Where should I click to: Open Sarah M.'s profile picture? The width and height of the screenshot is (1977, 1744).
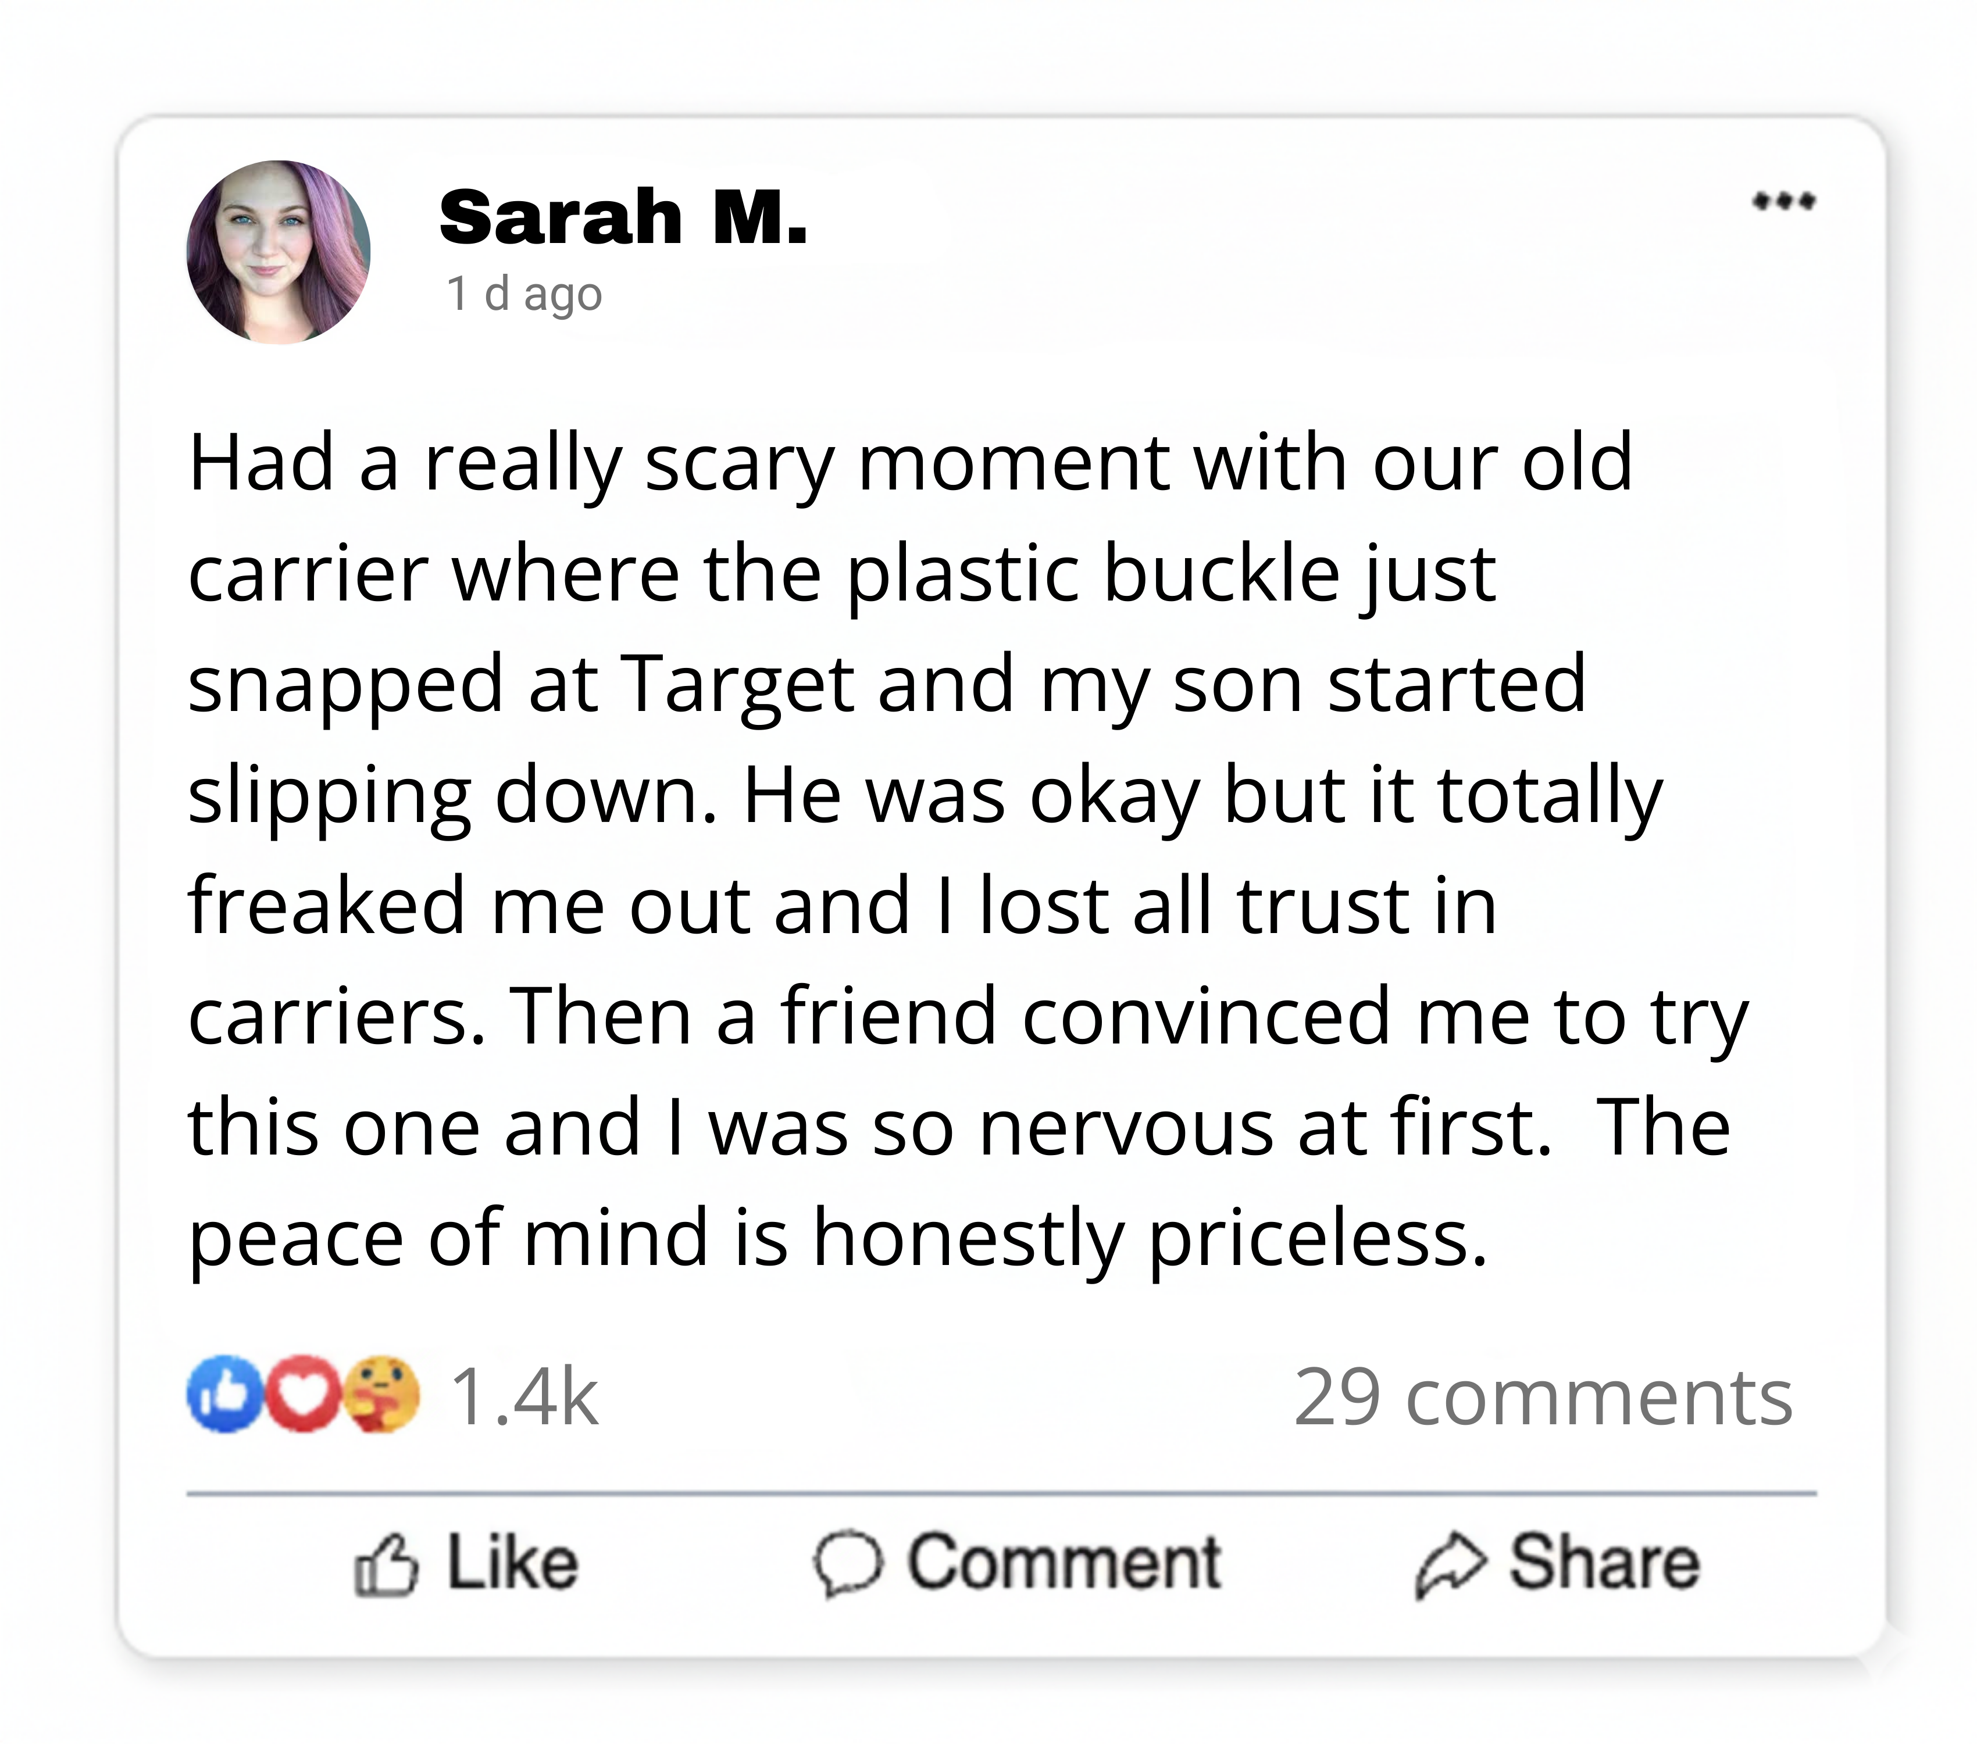coord(277,252)
